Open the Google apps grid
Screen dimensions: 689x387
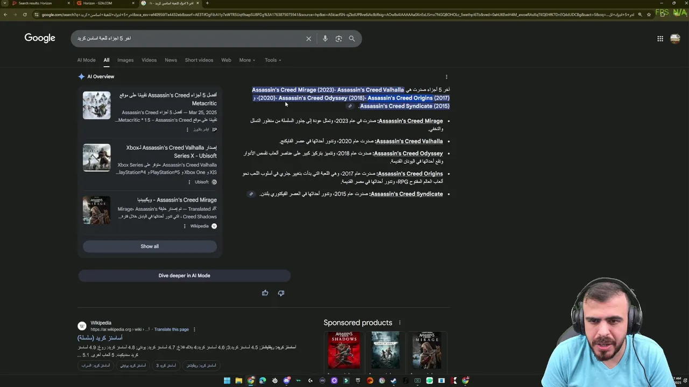coord(660,39)
